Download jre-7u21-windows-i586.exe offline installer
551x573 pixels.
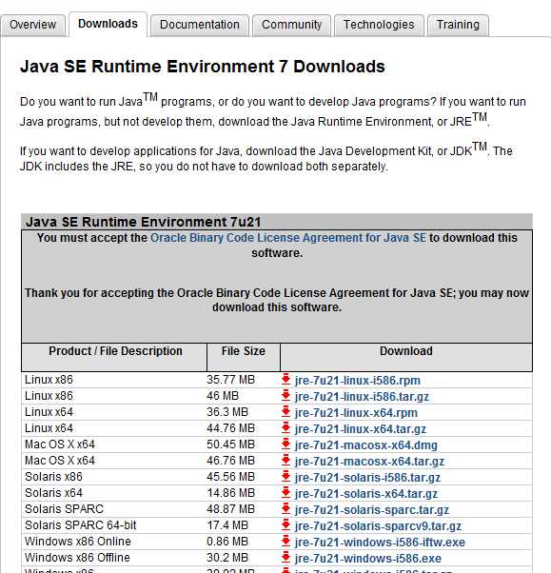pos(368,558)
